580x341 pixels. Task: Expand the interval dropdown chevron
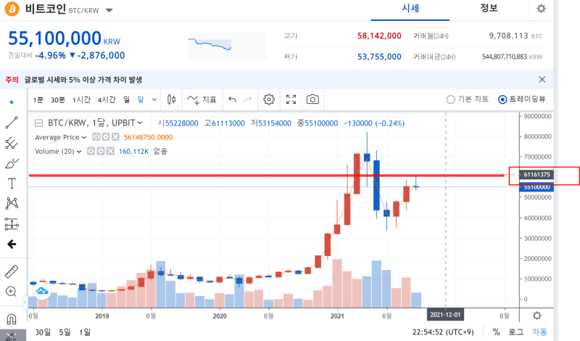tap(154, 99)
